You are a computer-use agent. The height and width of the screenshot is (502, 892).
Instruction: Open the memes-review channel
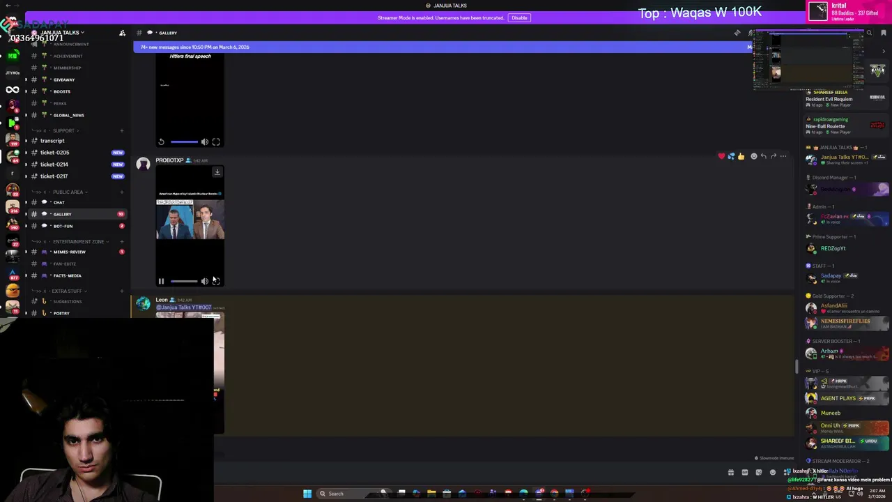point(76,252)
